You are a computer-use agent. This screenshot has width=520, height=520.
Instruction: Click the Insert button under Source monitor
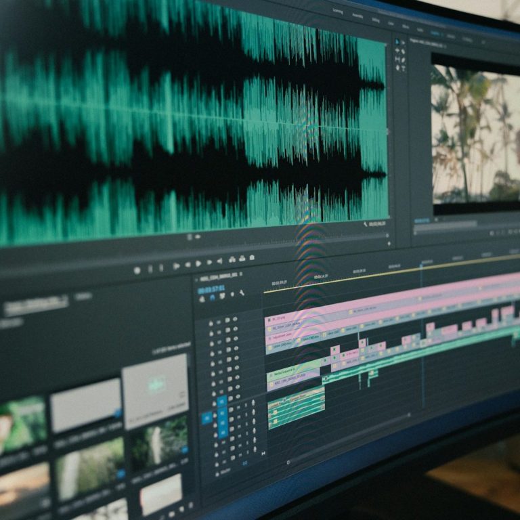pos(232,260)
